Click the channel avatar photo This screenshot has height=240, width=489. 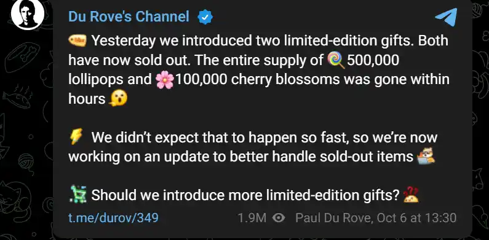[27, 14]
